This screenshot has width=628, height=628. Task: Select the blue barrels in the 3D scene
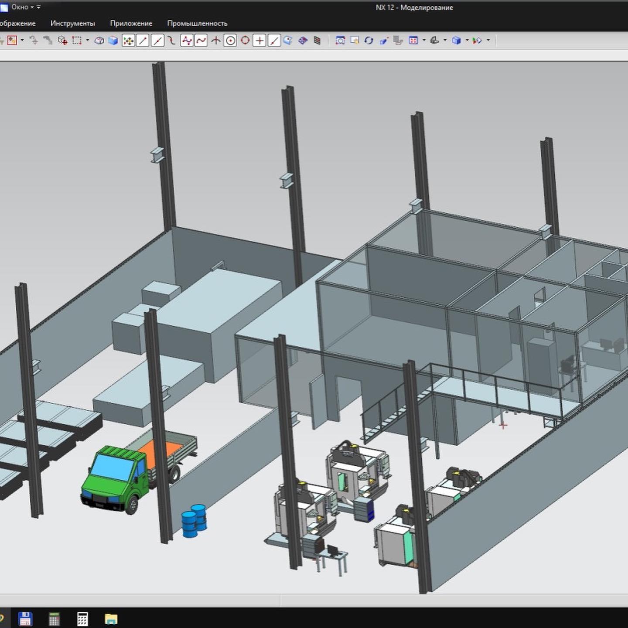pos(194,521)
